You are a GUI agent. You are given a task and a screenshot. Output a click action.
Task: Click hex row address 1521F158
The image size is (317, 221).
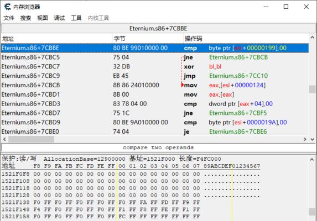[x=15, y=217]
